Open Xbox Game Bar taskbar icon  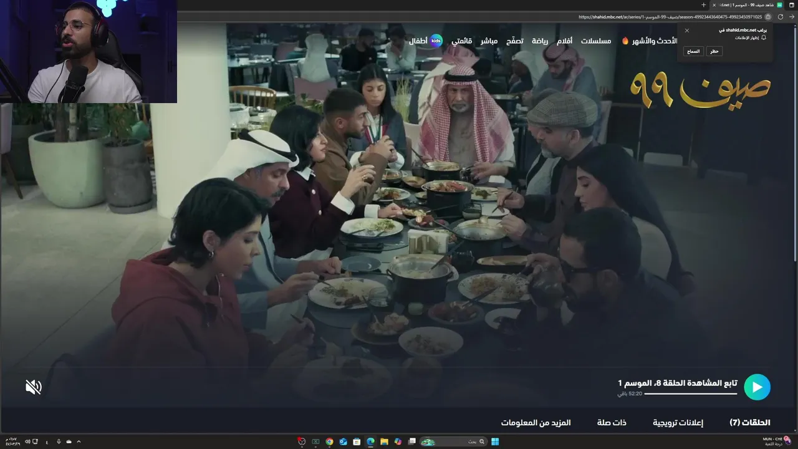click(x=315, y=442)
